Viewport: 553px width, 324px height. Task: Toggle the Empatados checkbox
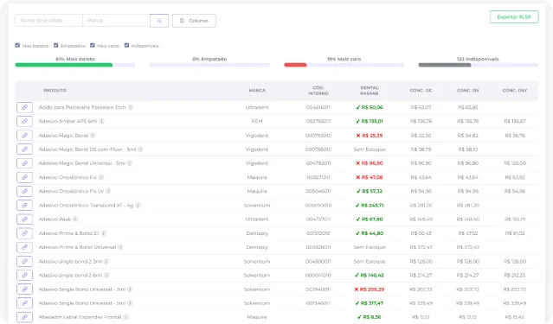click(55, 46)
